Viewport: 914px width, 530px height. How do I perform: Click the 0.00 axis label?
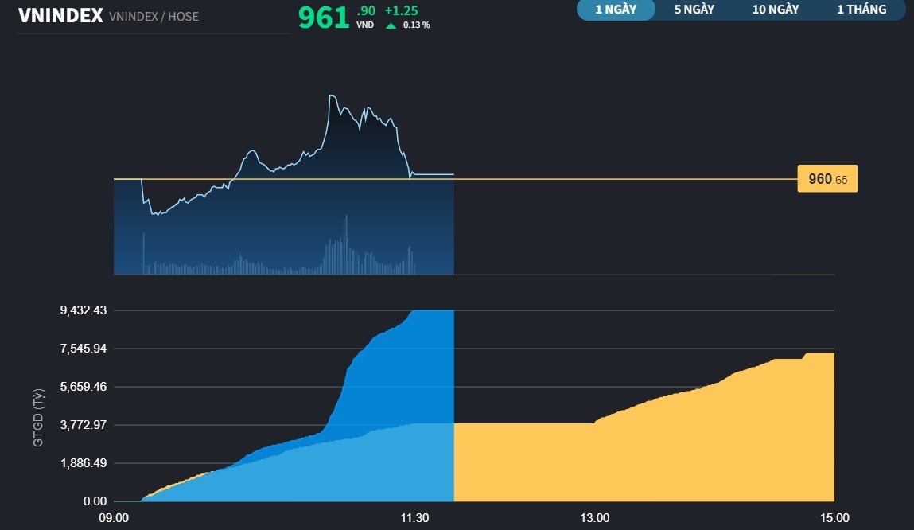[x=95, y=501]
